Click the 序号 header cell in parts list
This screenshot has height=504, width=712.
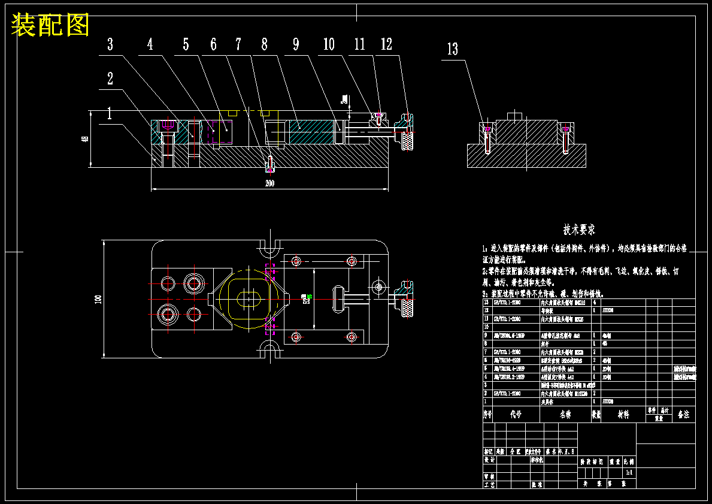pyautogui.click(x=487, y=415)
